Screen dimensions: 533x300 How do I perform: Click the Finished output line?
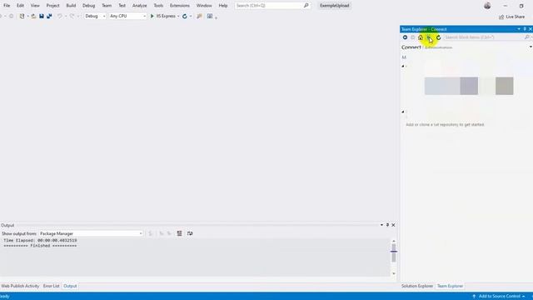40,246
